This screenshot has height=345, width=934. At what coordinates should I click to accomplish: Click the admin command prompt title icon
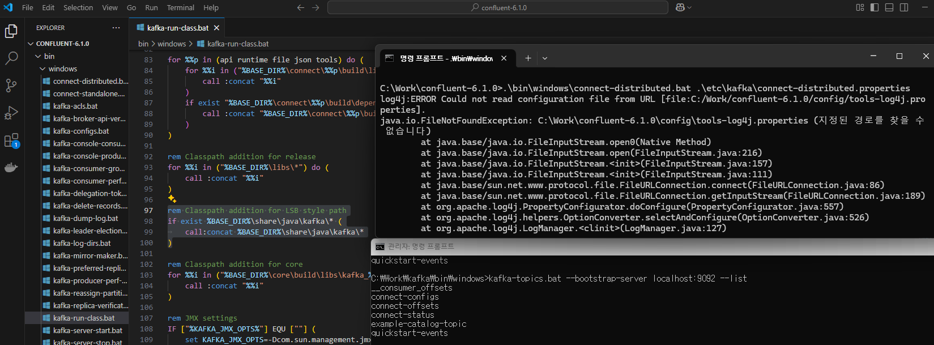pyautogui.click(x=379, y=246)
